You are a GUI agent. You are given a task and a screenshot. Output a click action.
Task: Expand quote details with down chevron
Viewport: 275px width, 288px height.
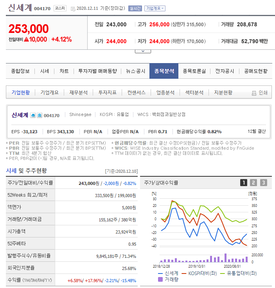click(143, 51)
